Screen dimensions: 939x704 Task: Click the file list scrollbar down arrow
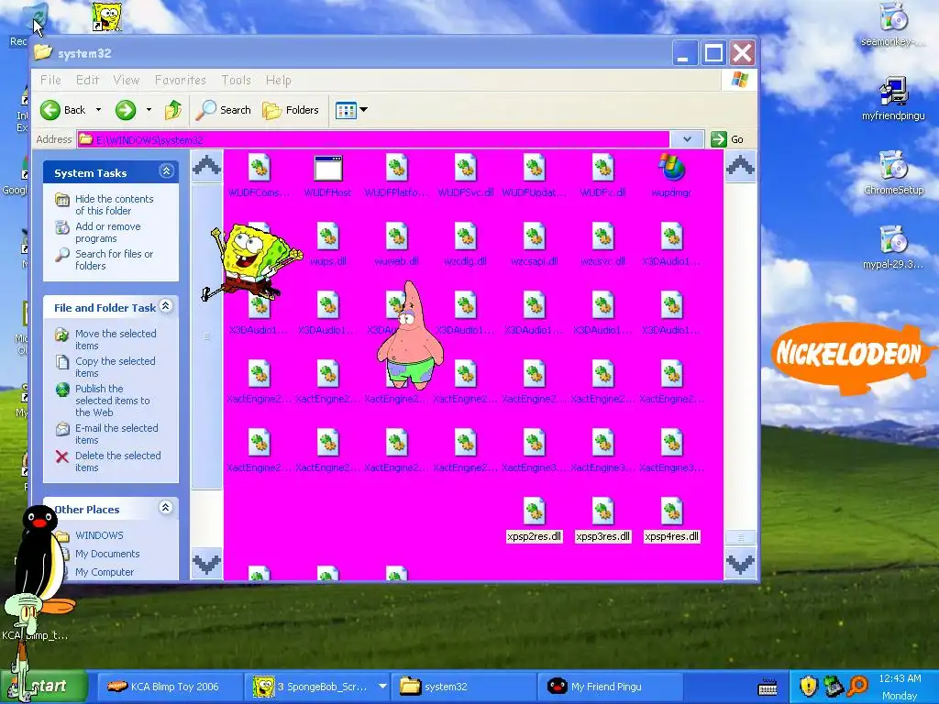pyautogui.click(x=740, y=564)
